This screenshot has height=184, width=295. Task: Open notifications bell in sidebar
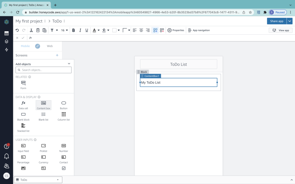(6, 157)
